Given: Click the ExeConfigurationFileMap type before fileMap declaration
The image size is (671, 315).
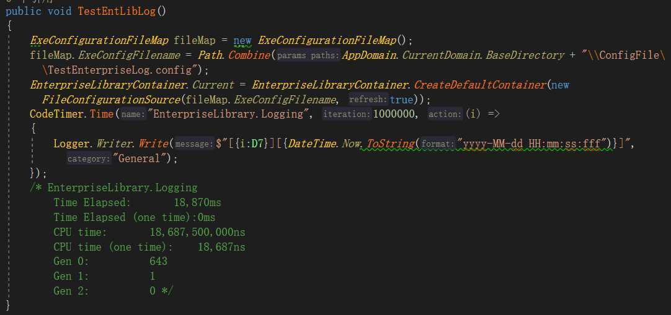Looking at the screenshot, I should click(x=99, y=41).
